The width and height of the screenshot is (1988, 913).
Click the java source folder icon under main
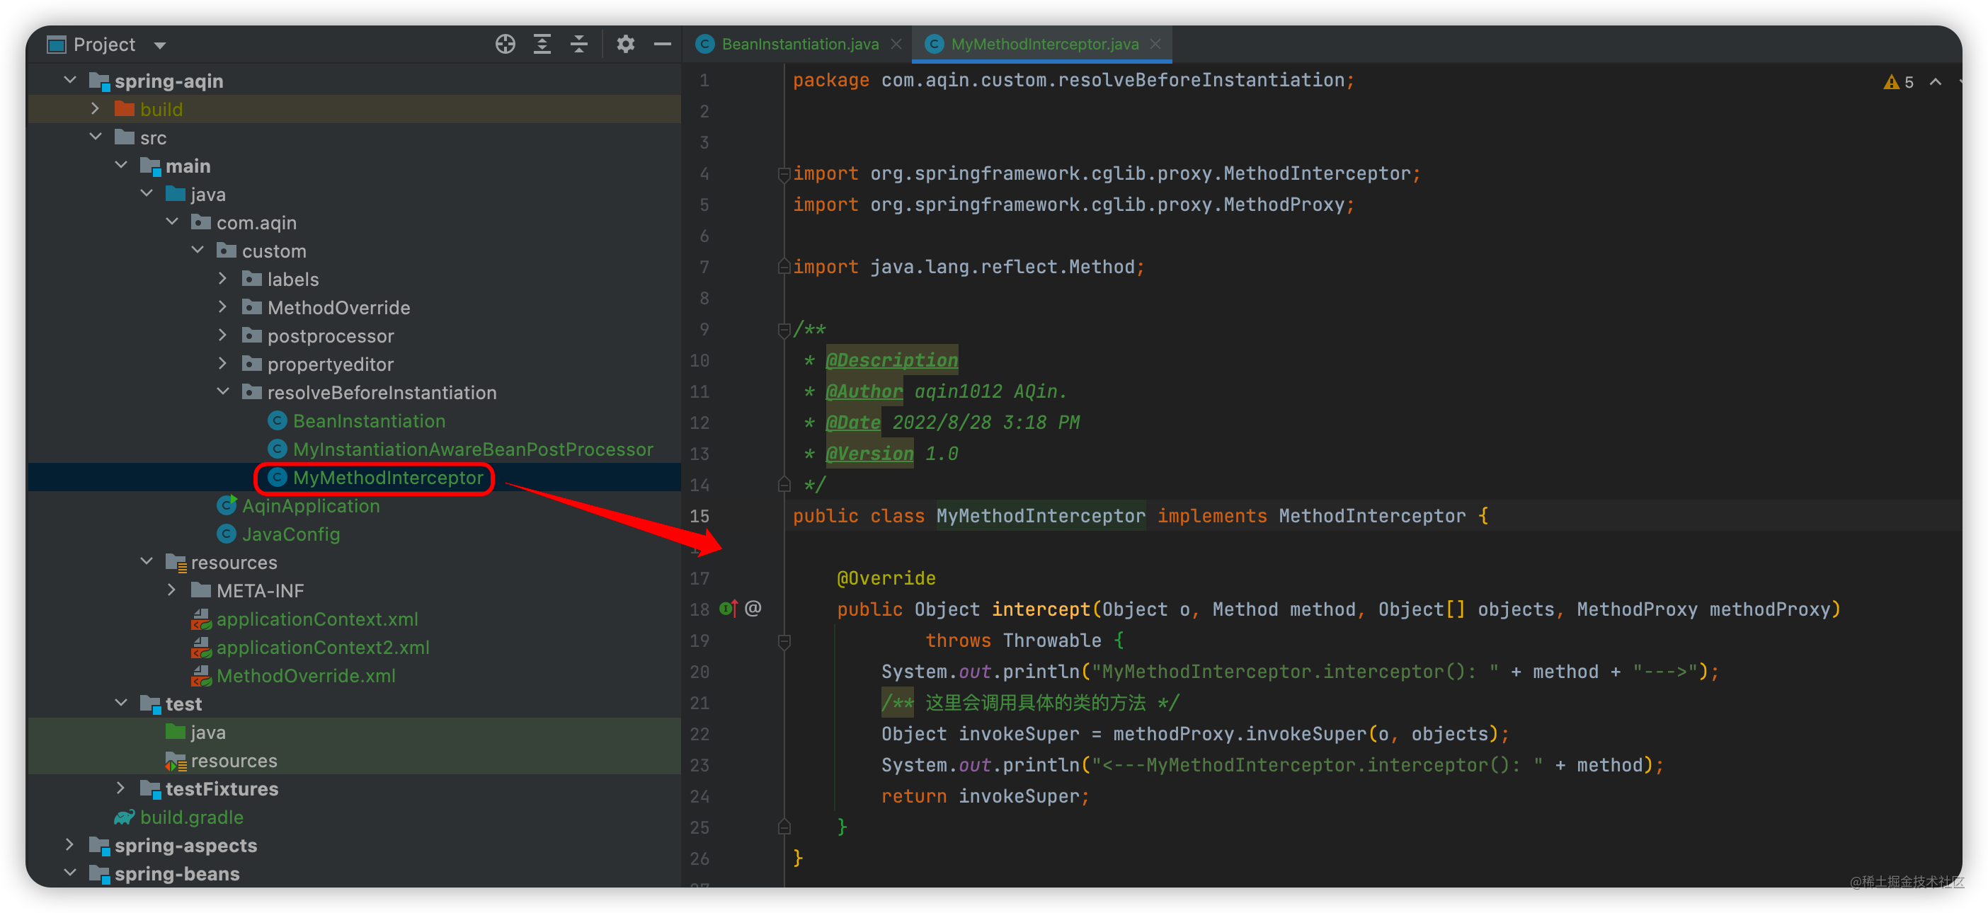click(175, 193)
